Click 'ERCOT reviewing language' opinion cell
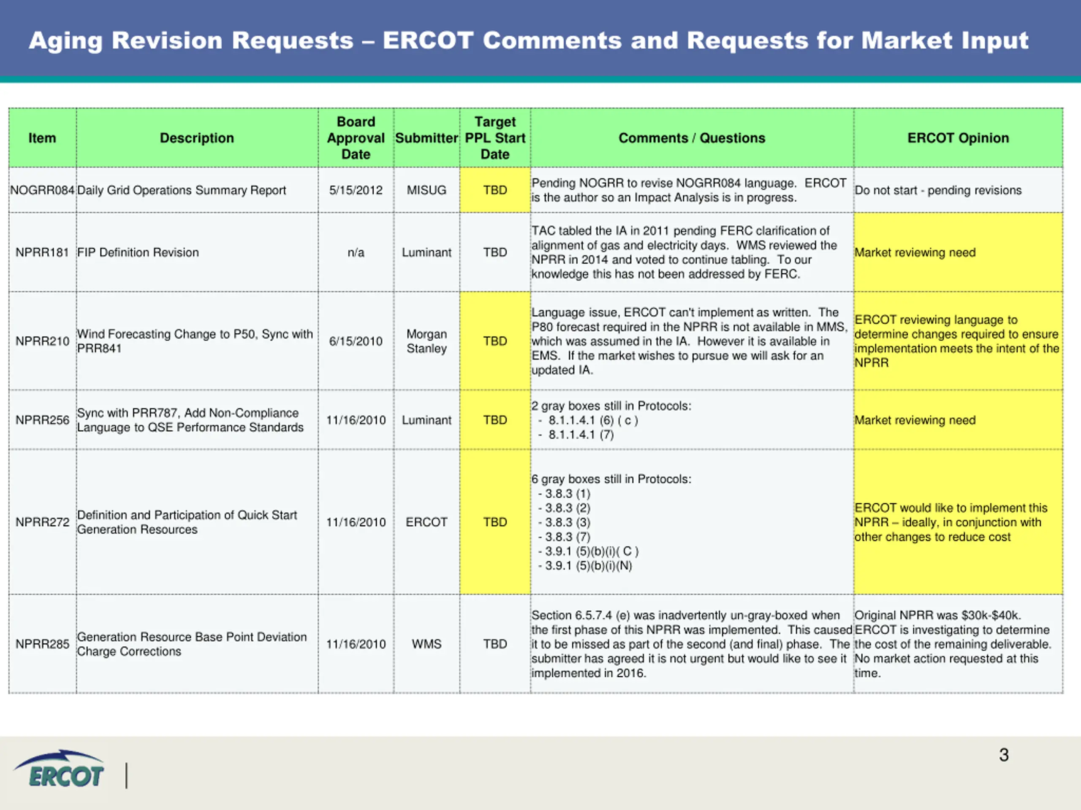Viewport: 1081px width, 810px height. click(959, 341)
